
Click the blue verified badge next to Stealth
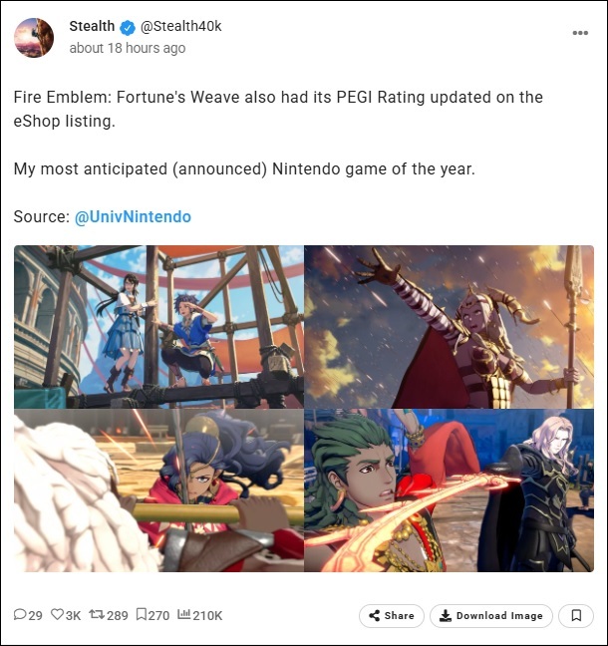(x=128, y=28)
